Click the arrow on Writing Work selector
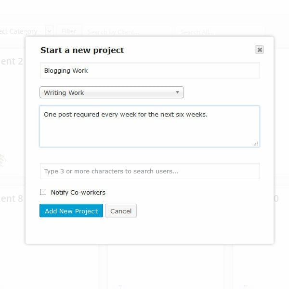289x289 pixels. (x=177, y=92)
